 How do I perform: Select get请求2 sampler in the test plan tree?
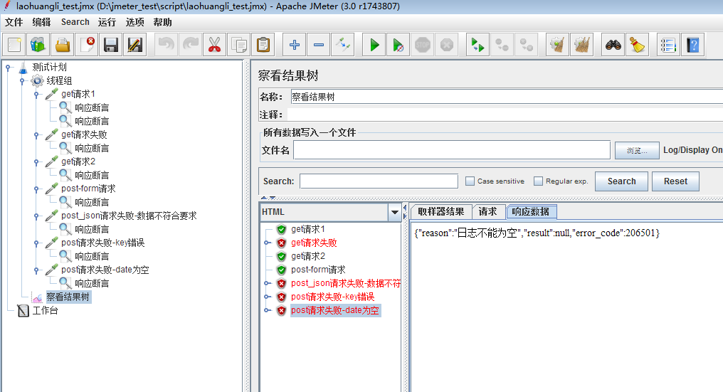tap(78, 162)
